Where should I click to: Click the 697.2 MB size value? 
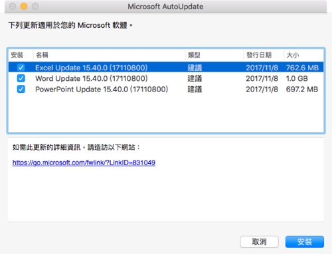302,90
